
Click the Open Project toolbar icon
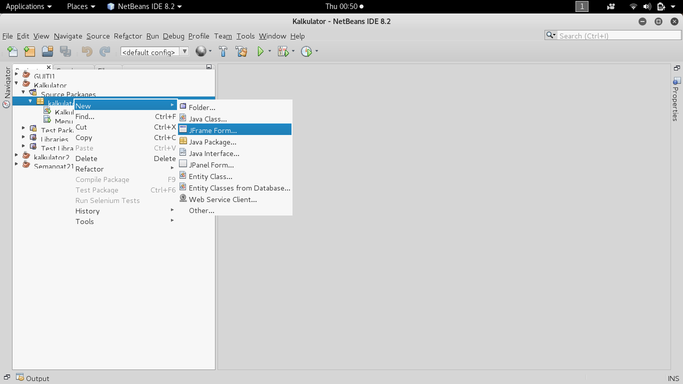[47, 51]
